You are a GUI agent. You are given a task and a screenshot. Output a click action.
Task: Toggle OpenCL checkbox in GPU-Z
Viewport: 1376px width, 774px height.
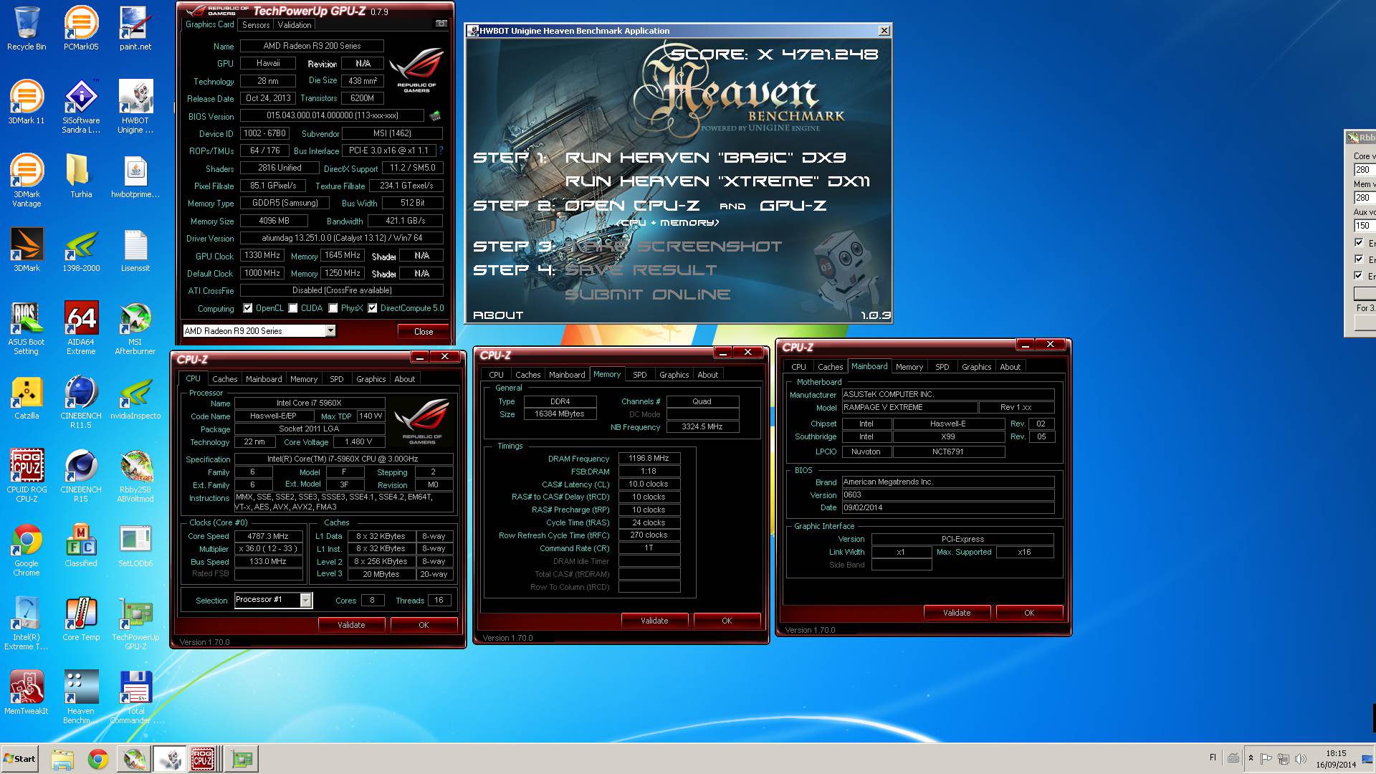(248, 308)
